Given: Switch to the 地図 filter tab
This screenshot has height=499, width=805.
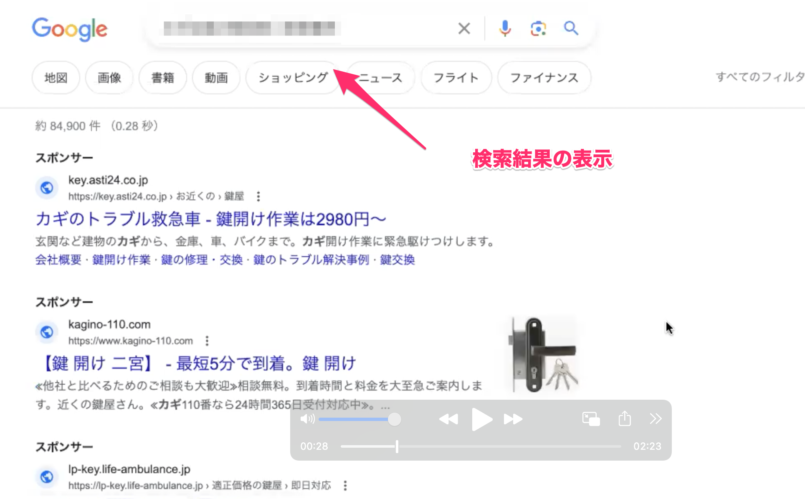Looking at the screenshot, I should (x=56, y=78).
